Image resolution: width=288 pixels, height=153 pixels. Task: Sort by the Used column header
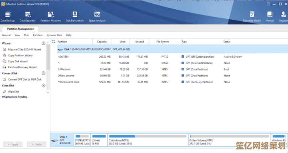(120, 42)
